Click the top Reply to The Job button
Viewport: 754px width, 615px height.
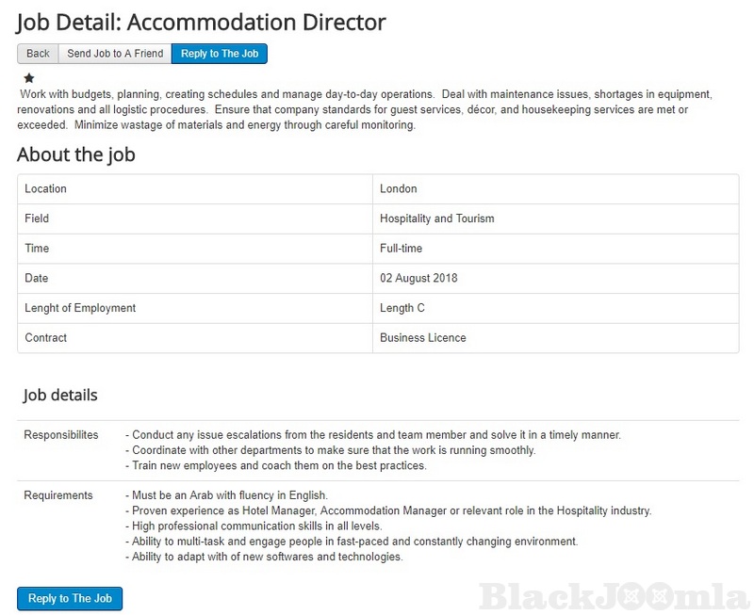tap(220, 54)
